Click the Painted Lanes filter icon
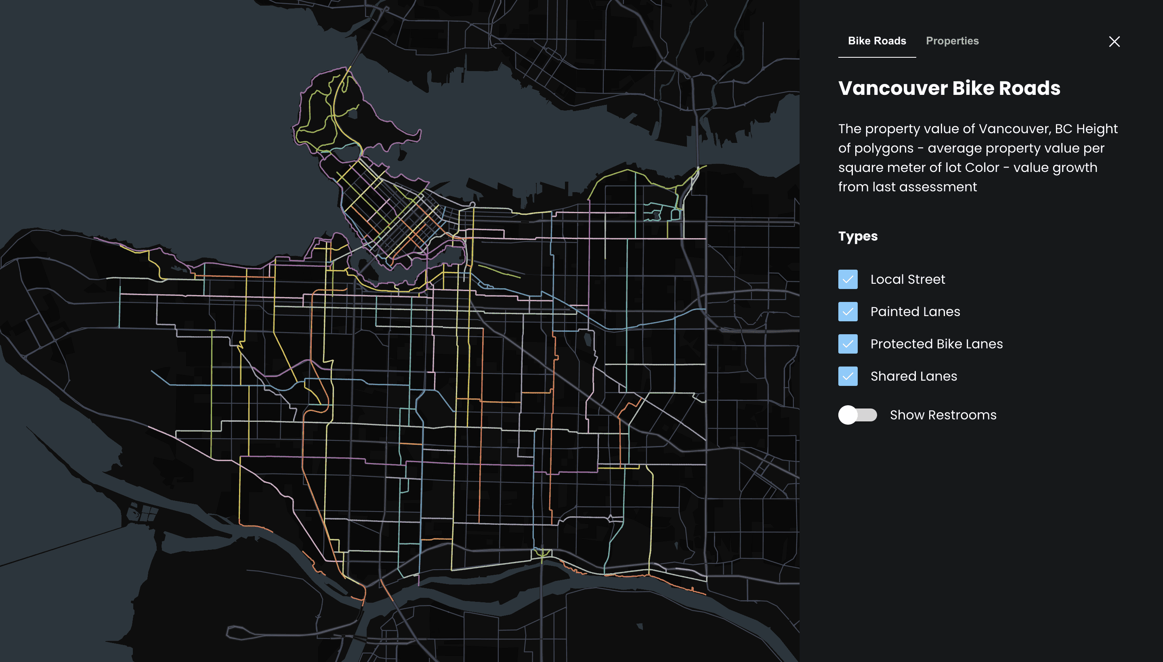Image resolution: width=1163 pixels, height=662 pixels. pos(848,312)
